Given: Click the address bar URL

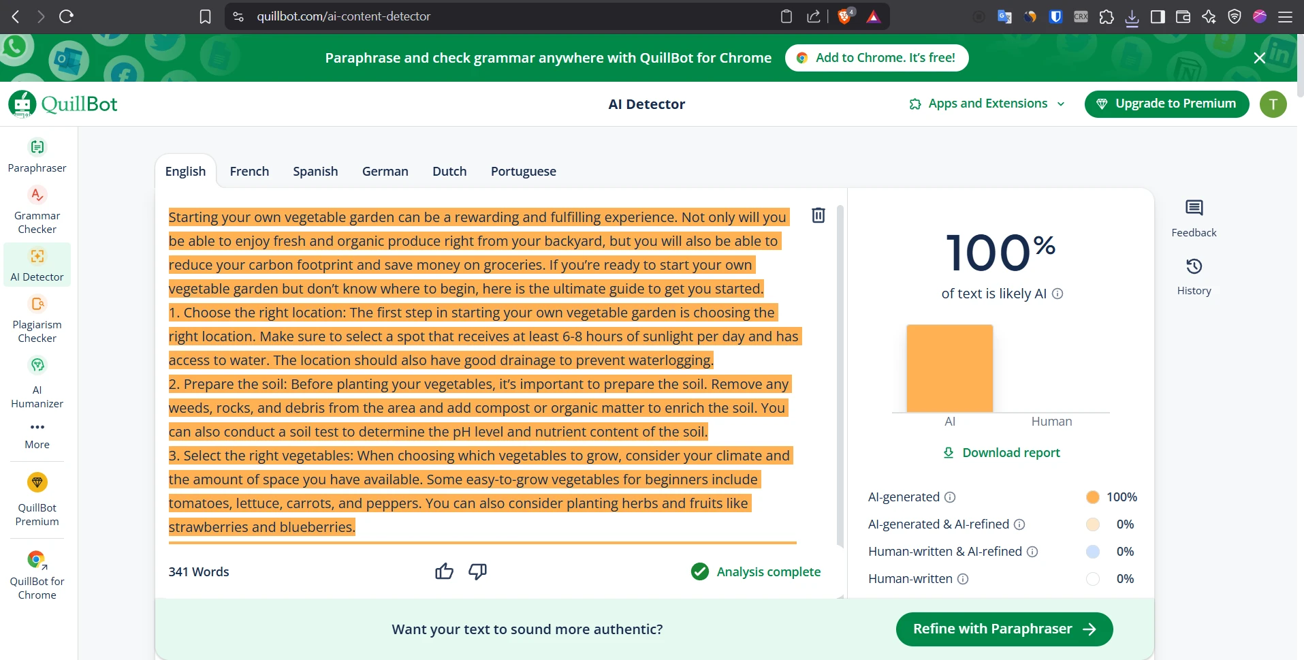Looking at the screenshot, I should 343,16.
